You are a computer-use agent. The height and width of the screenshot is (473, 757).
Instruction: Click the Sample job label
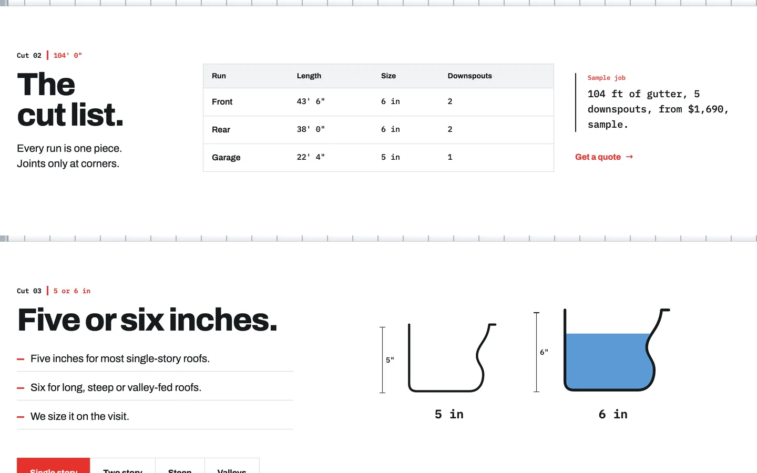[607, 78]
